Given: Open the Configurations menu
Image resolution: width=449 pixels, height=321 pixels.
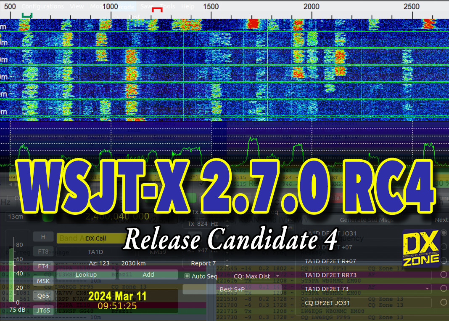Looking at the screenshot, I should (x=42, y=6).
